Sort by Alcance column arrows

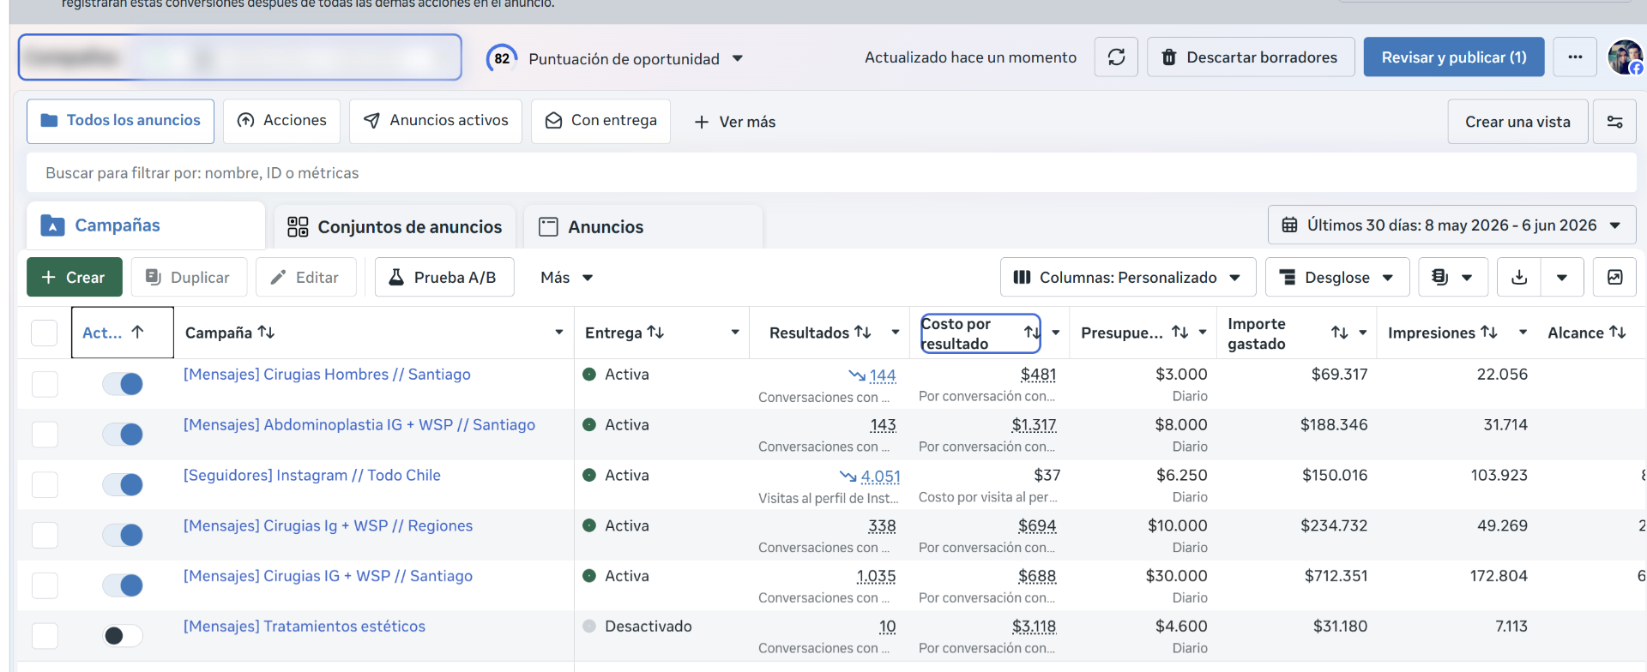pos(1618,333)
